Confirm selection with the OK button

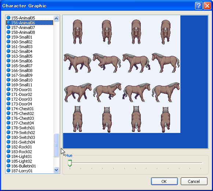pyautogui.click(x=164, y=181)
